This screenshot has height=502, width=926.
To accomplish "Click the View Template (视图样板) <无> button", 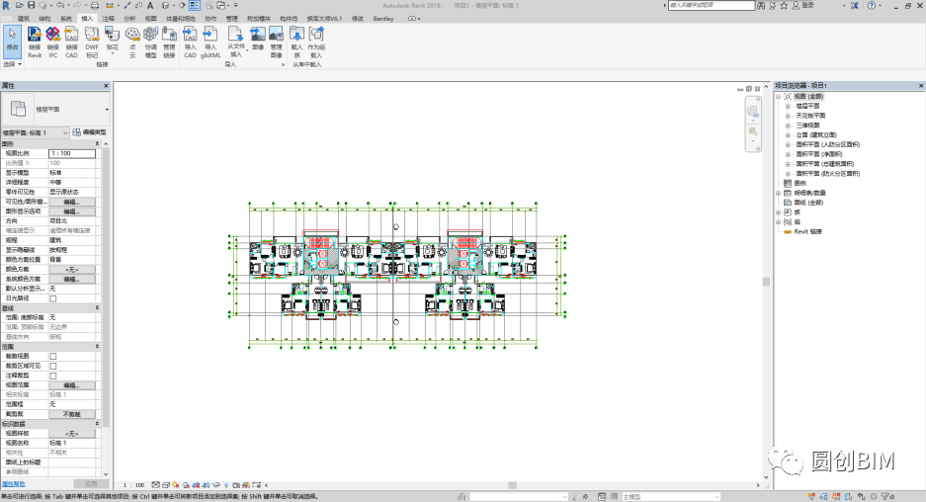I will coord(71,434).
